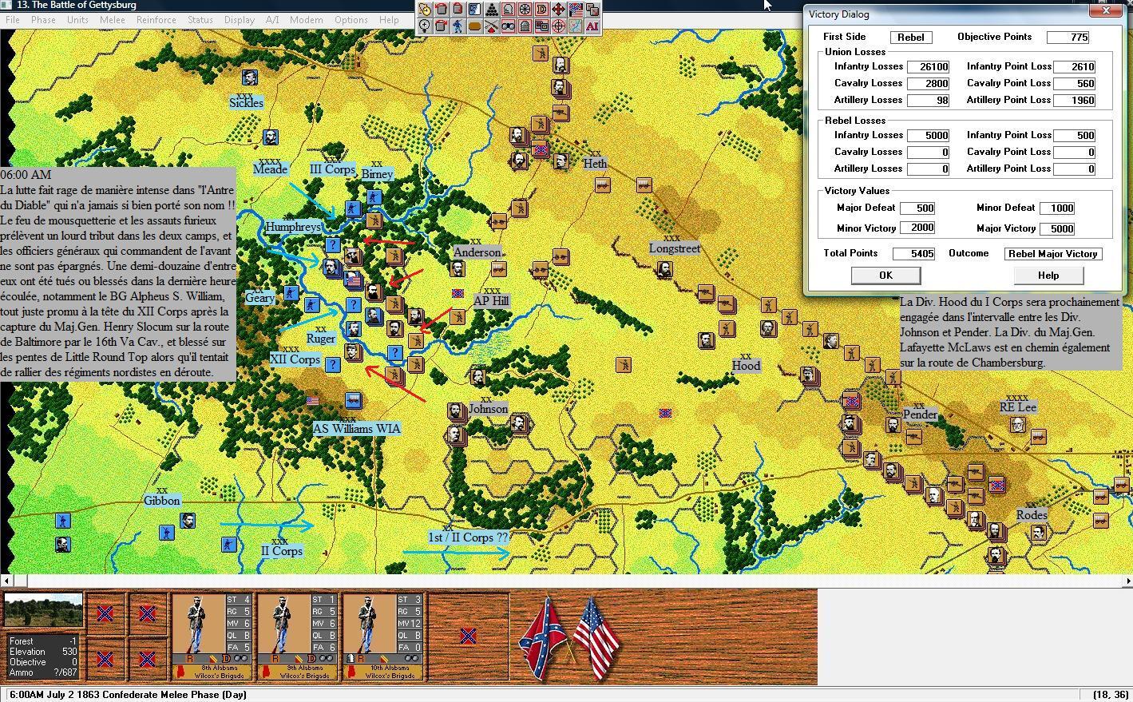1133x702 pixels.
Task: Open the Reinforce menu
Action: [x=156, y=19]
